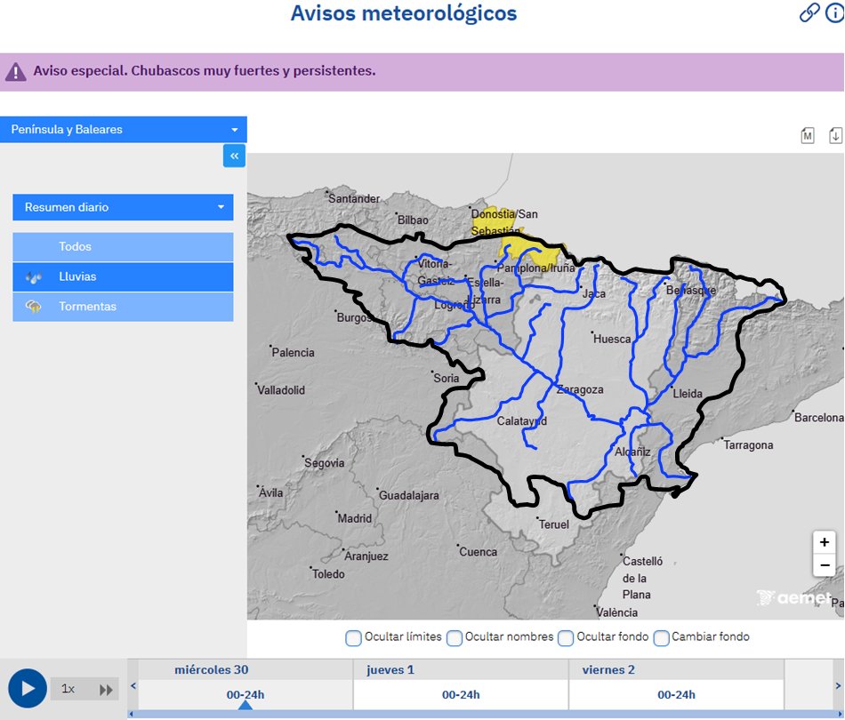Click the Valladolid label on the map
The height and width of the screenshot is (720, 845).
pos(281,390)
